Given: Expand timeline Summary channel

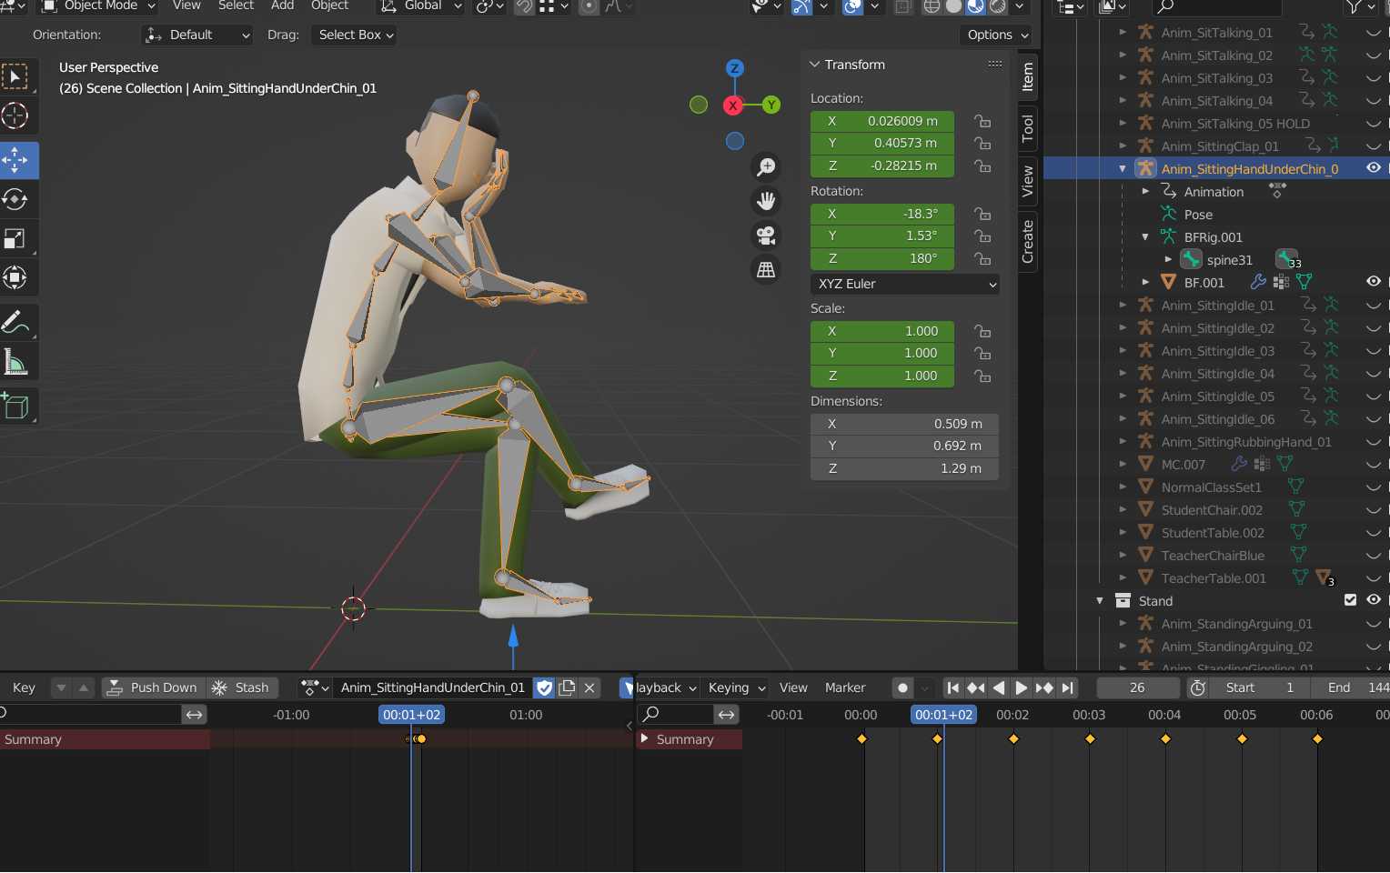Looking at the screenshot, I should tap(644, 738).
